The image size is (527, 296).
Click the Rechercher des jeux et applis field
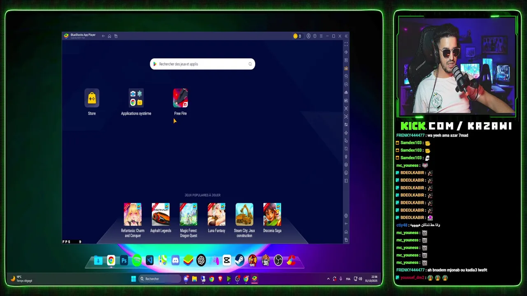203,64
